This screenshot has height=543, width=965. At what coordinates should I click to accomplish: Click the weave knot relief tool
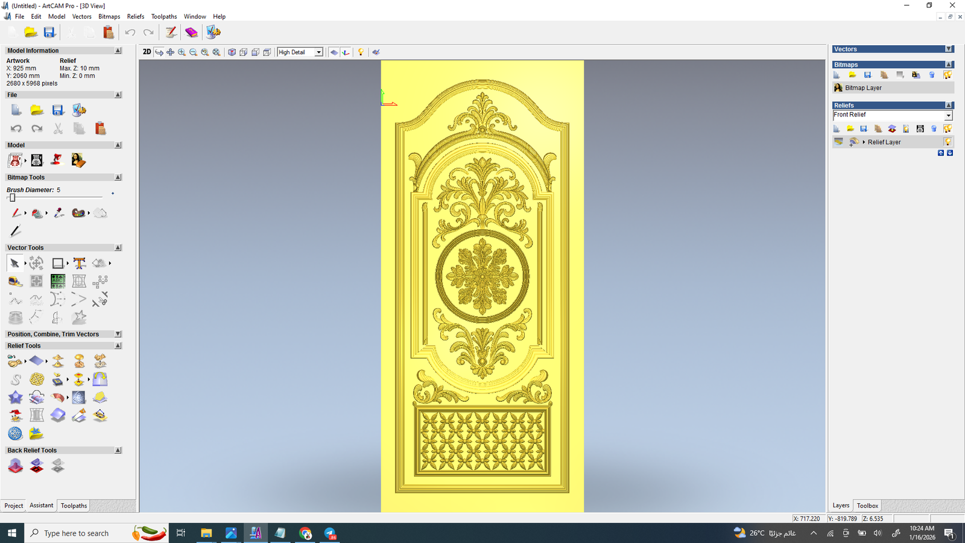pyautogui.click(x=37, y=379)
